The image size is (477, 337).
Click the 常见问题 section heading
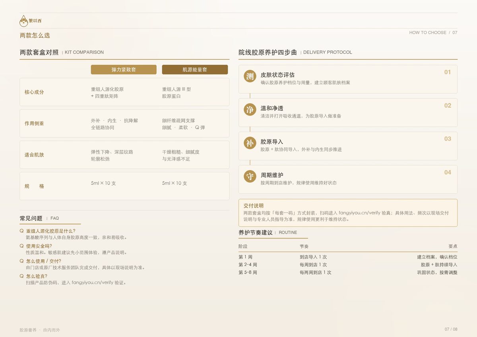pyautogui.click(x=31, y=218)
